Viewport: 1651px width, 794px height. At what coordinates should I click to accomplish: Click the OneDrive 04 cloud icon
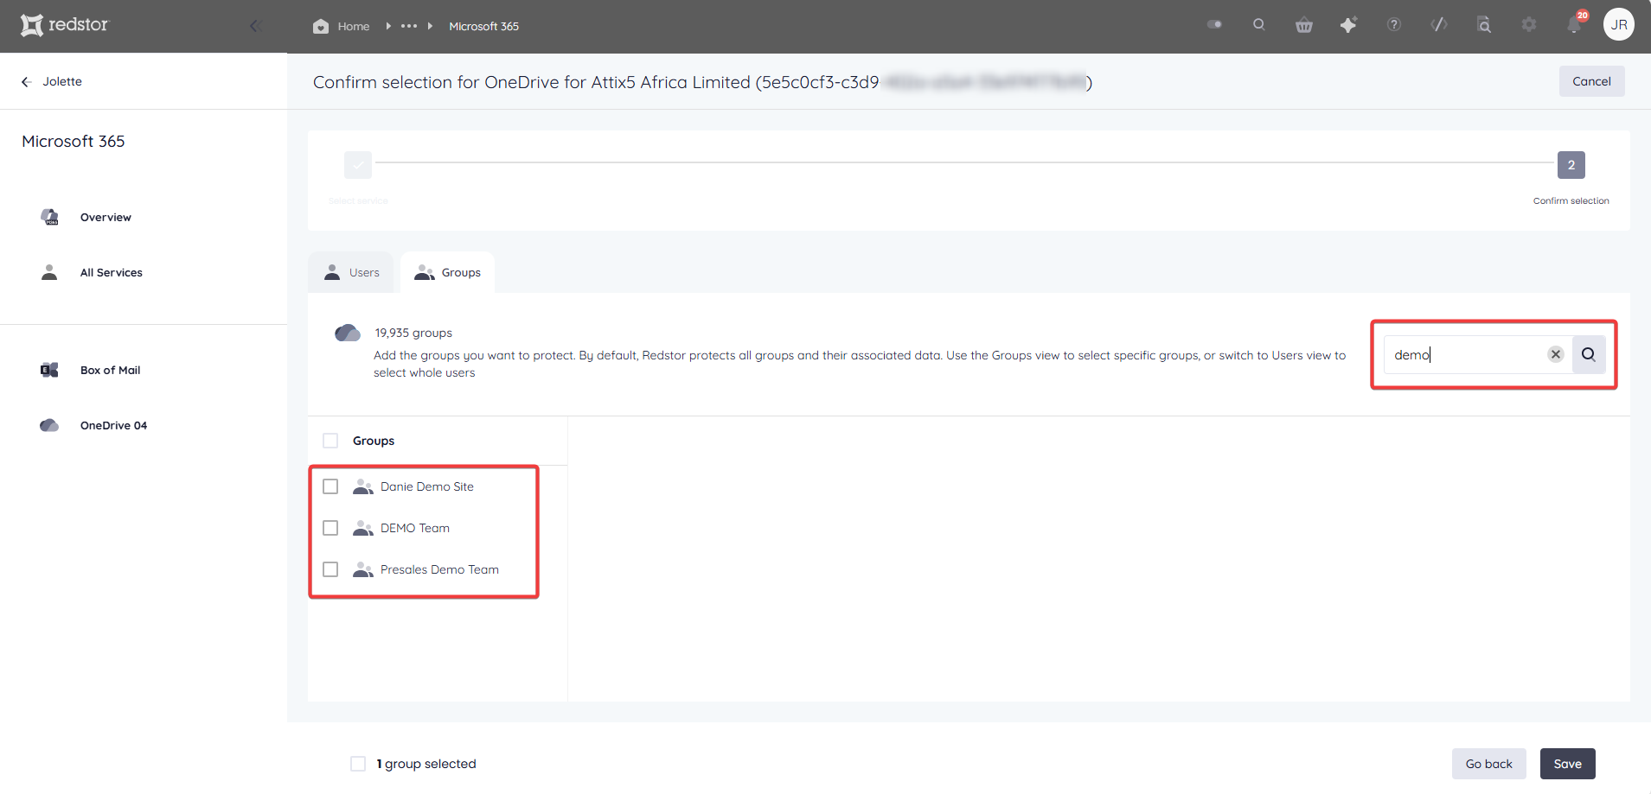point(49,425)
